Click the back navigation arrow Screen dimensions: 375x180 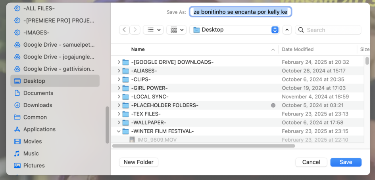(125, 30)
